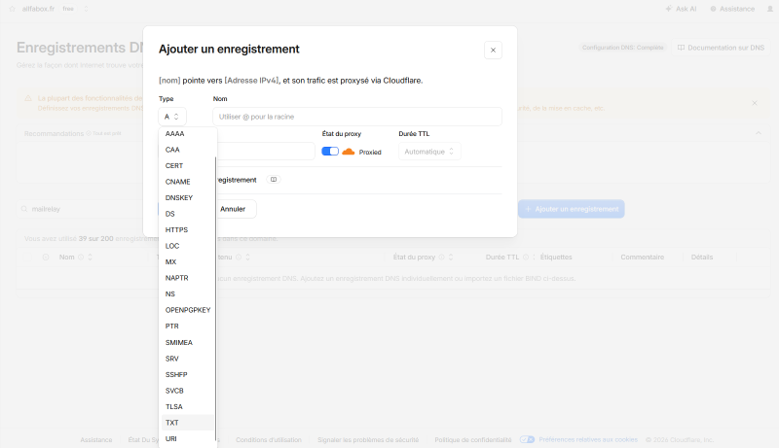Sort table by État du proxy column
779x448 pixels.
(x=451, y=258)
